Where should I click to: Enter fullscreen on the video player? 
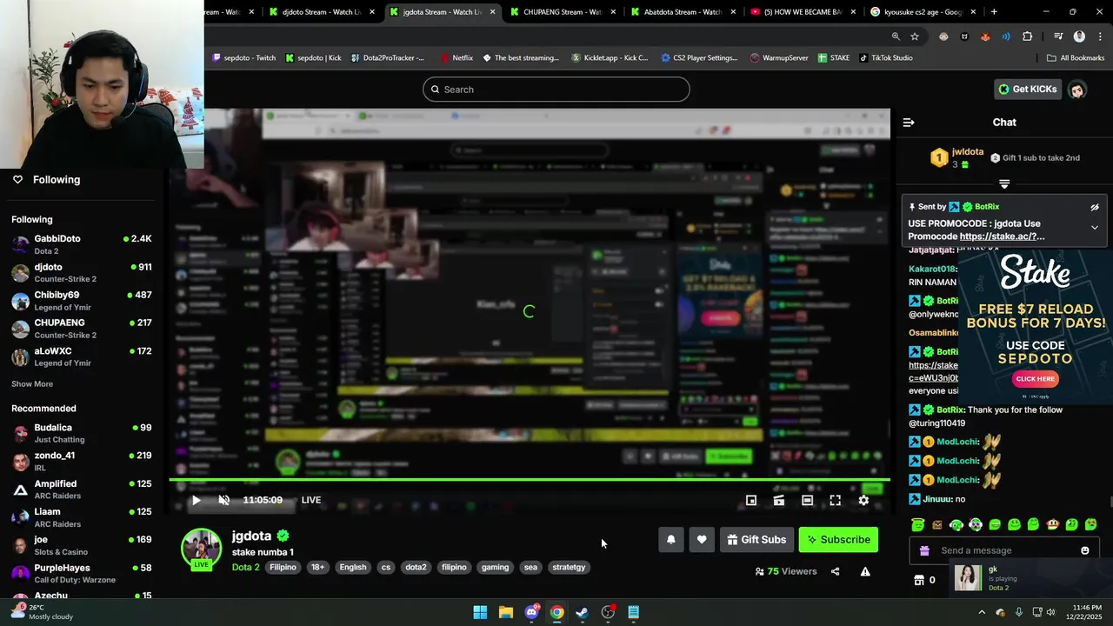coord(835,500)
